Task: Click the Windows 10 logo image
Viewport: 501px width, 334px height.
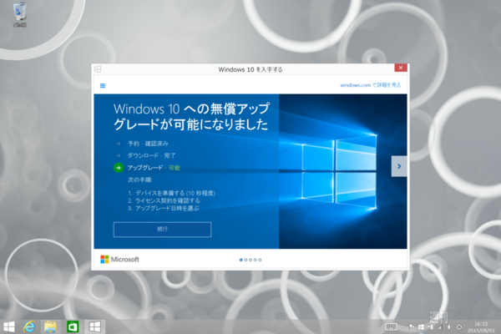Action: click(x=339, y=171)
